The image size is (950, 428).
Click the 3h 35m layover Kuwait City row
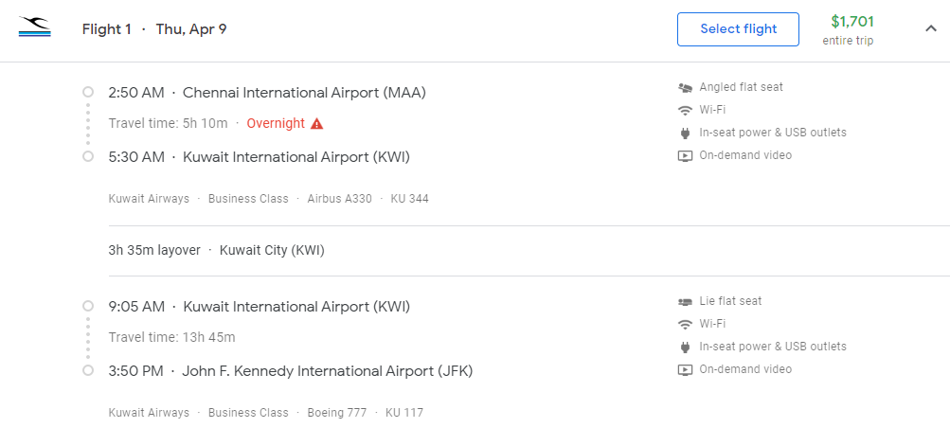[x=216, y=251]
